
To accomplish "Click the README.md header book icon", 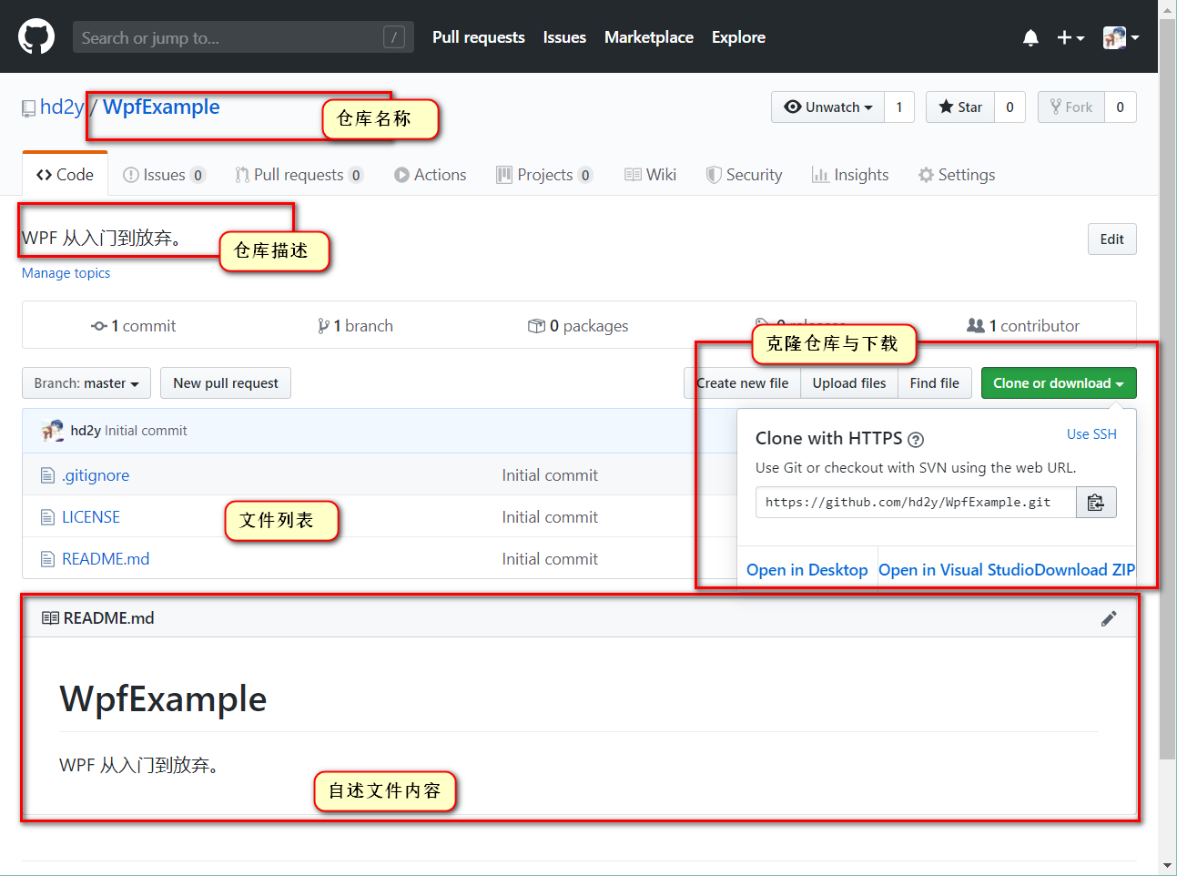I will click(50, 618).
